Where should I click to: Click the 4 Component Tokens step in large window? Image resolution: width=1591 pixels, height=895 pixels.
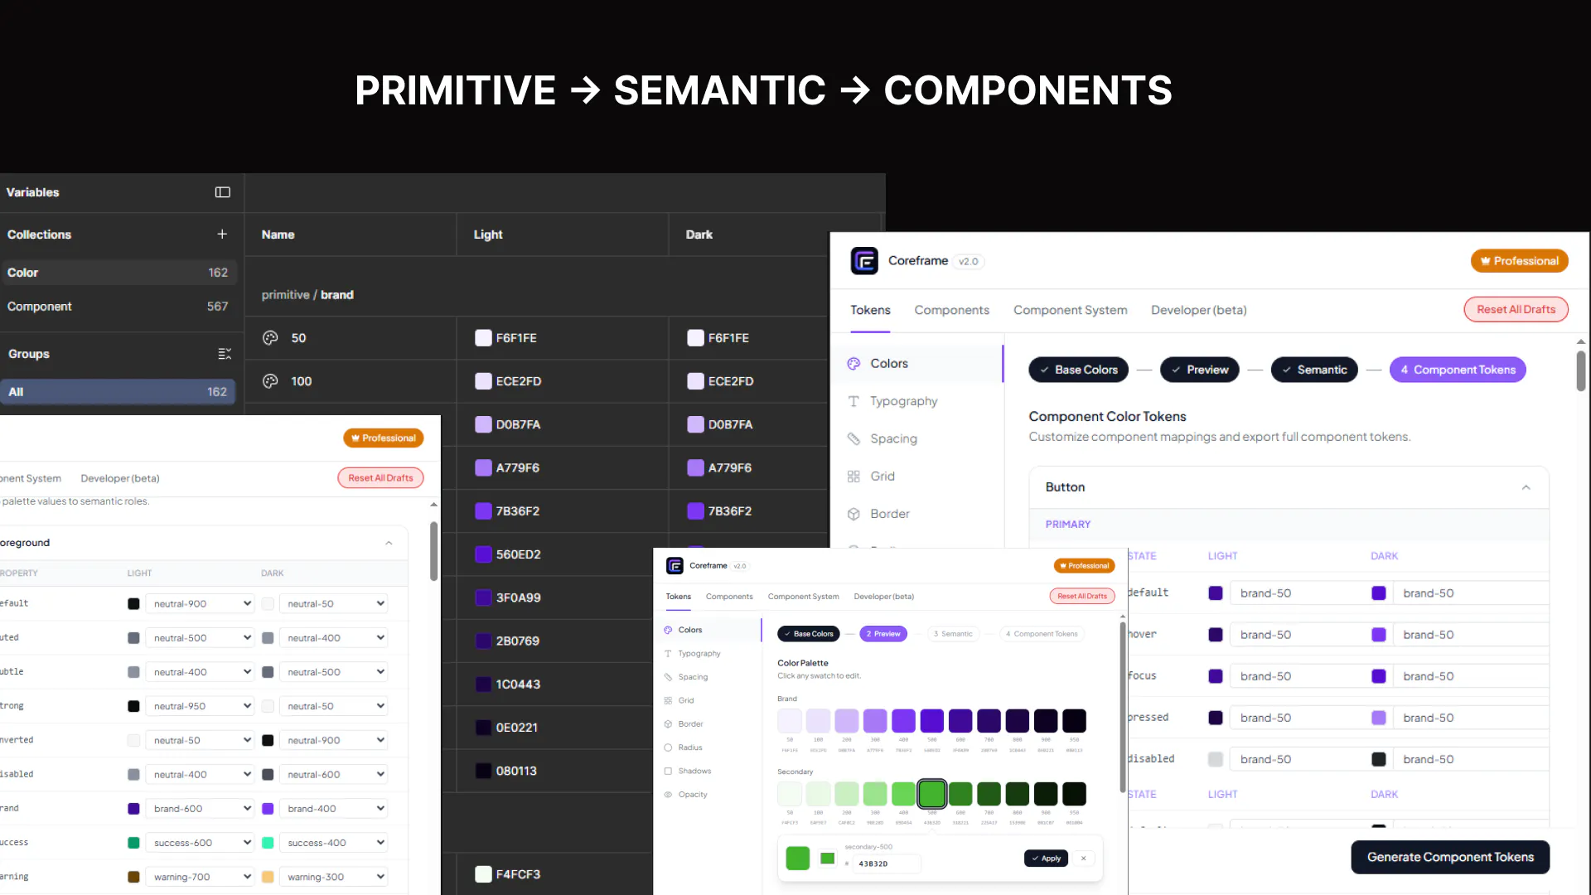pyautogui.click(x=1458, y=370)
